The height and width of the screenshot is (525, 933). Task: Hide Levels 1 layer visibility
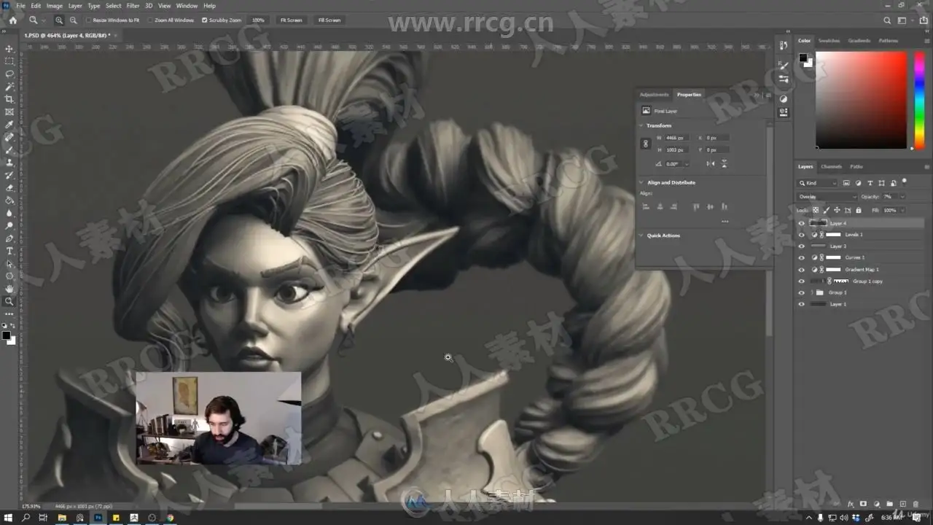click(802, 235)
